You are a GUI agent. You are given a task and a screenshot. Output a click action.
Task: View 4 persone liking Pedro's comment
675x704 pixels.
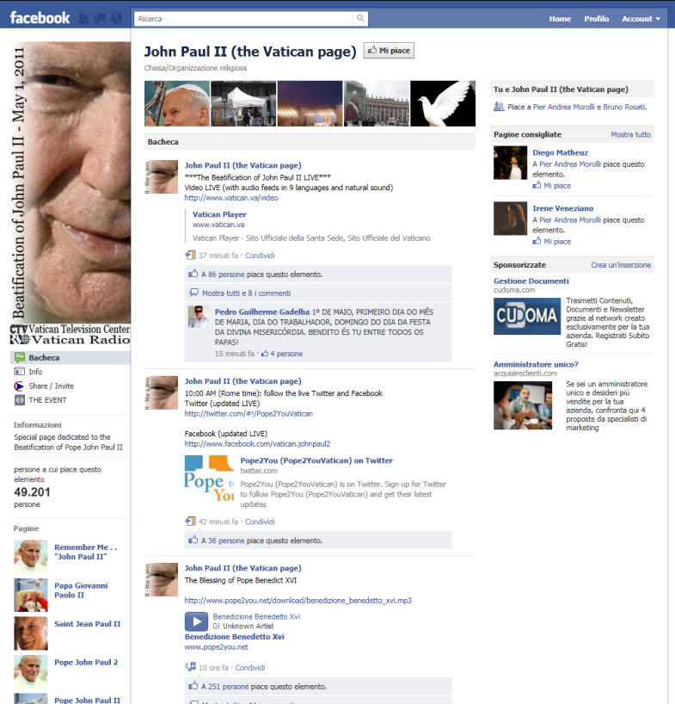point(286,354)
